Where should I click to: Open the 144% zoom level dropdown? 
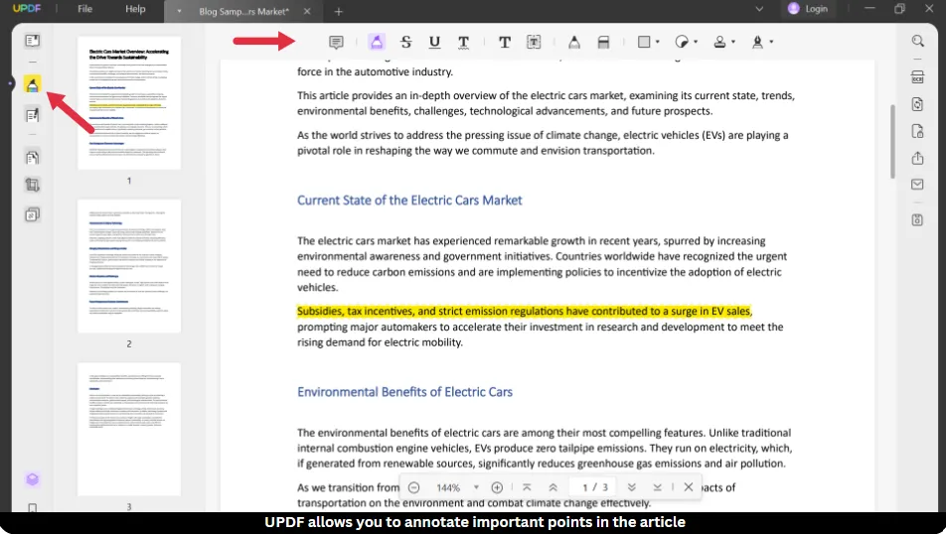coord(476,487)
